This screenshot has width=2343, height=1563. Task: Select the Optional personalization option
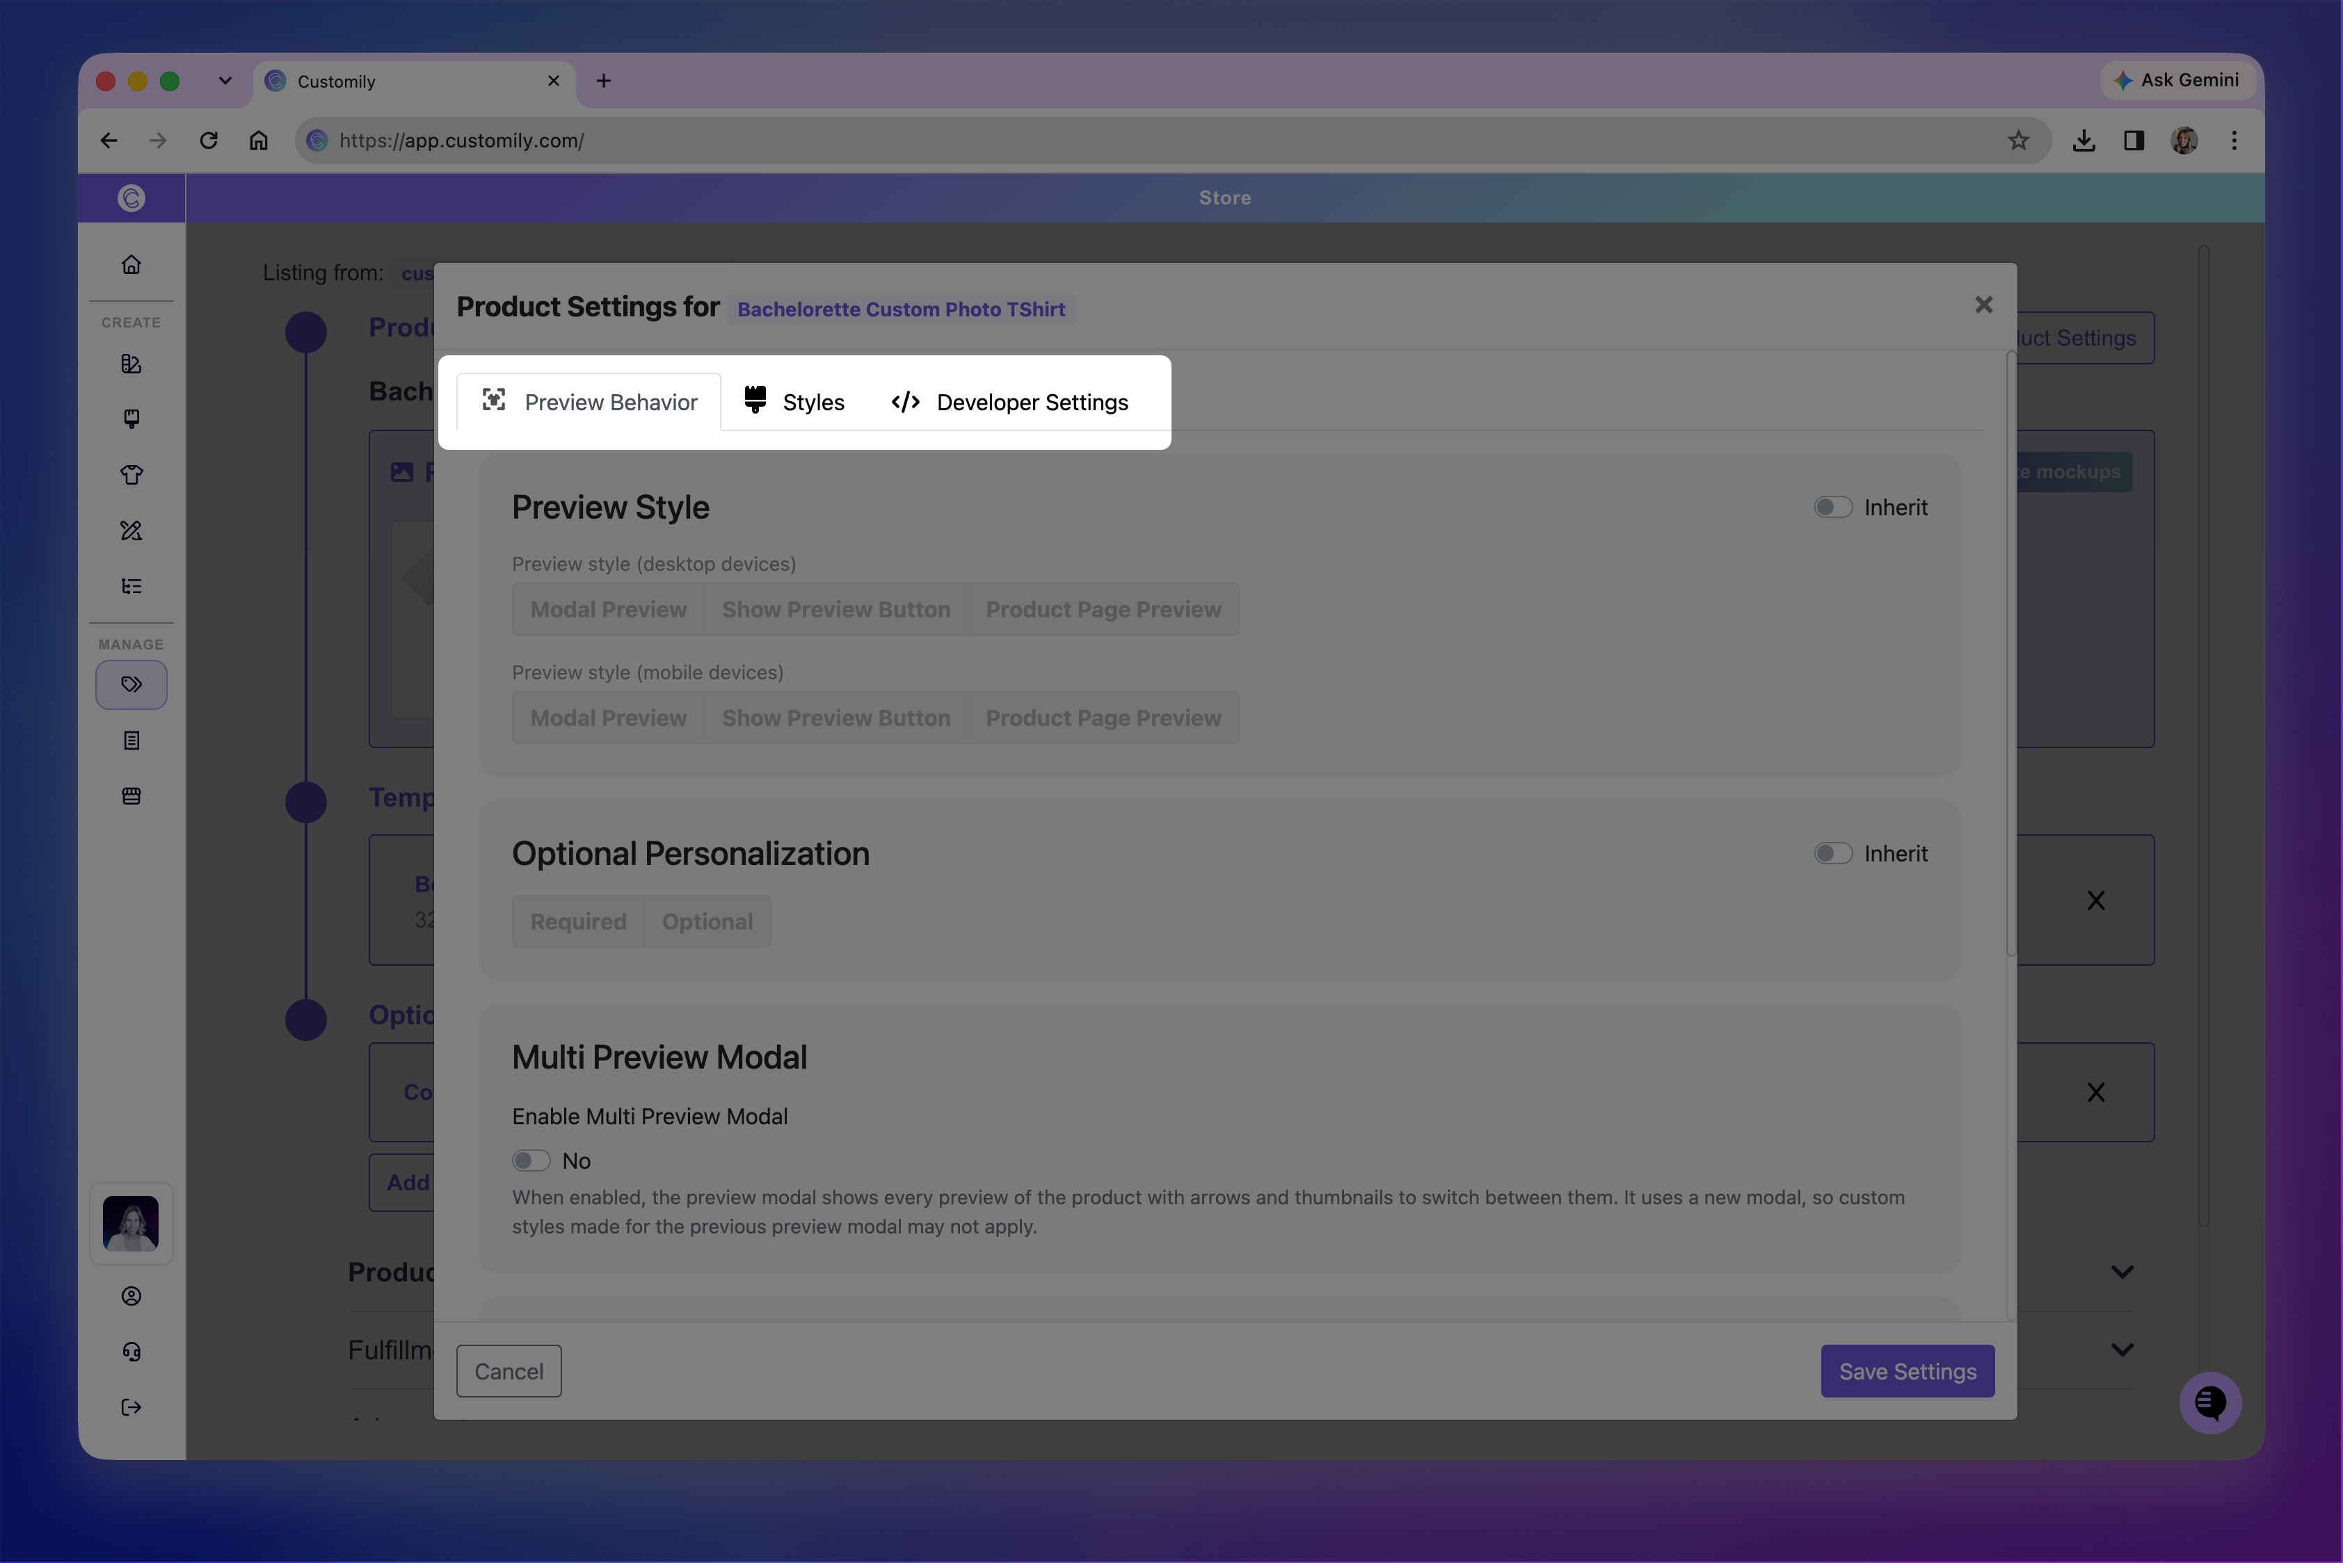coord(707,921)
